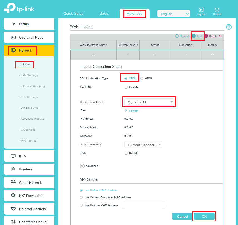Image resolution: width=238 pixels, height=225 pixels.
Task: Select Use Custom MAC Address
Action: 81,205
